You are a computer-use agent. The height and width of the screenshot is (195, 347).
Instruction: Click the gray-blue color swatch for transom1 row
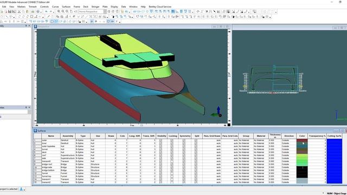point(302,179)
